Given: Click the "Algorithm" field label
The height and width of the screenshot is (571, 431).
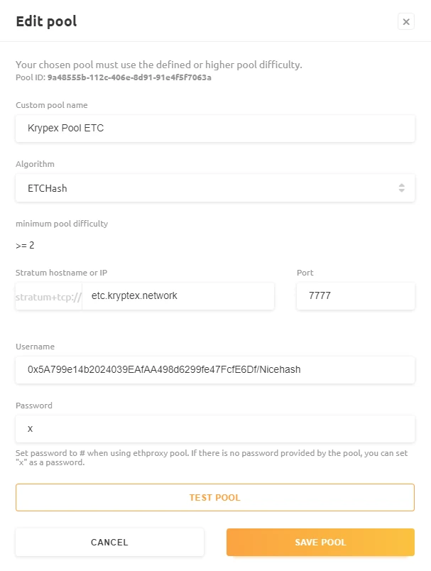Looking at the screenshot, I should pos(35,164).
